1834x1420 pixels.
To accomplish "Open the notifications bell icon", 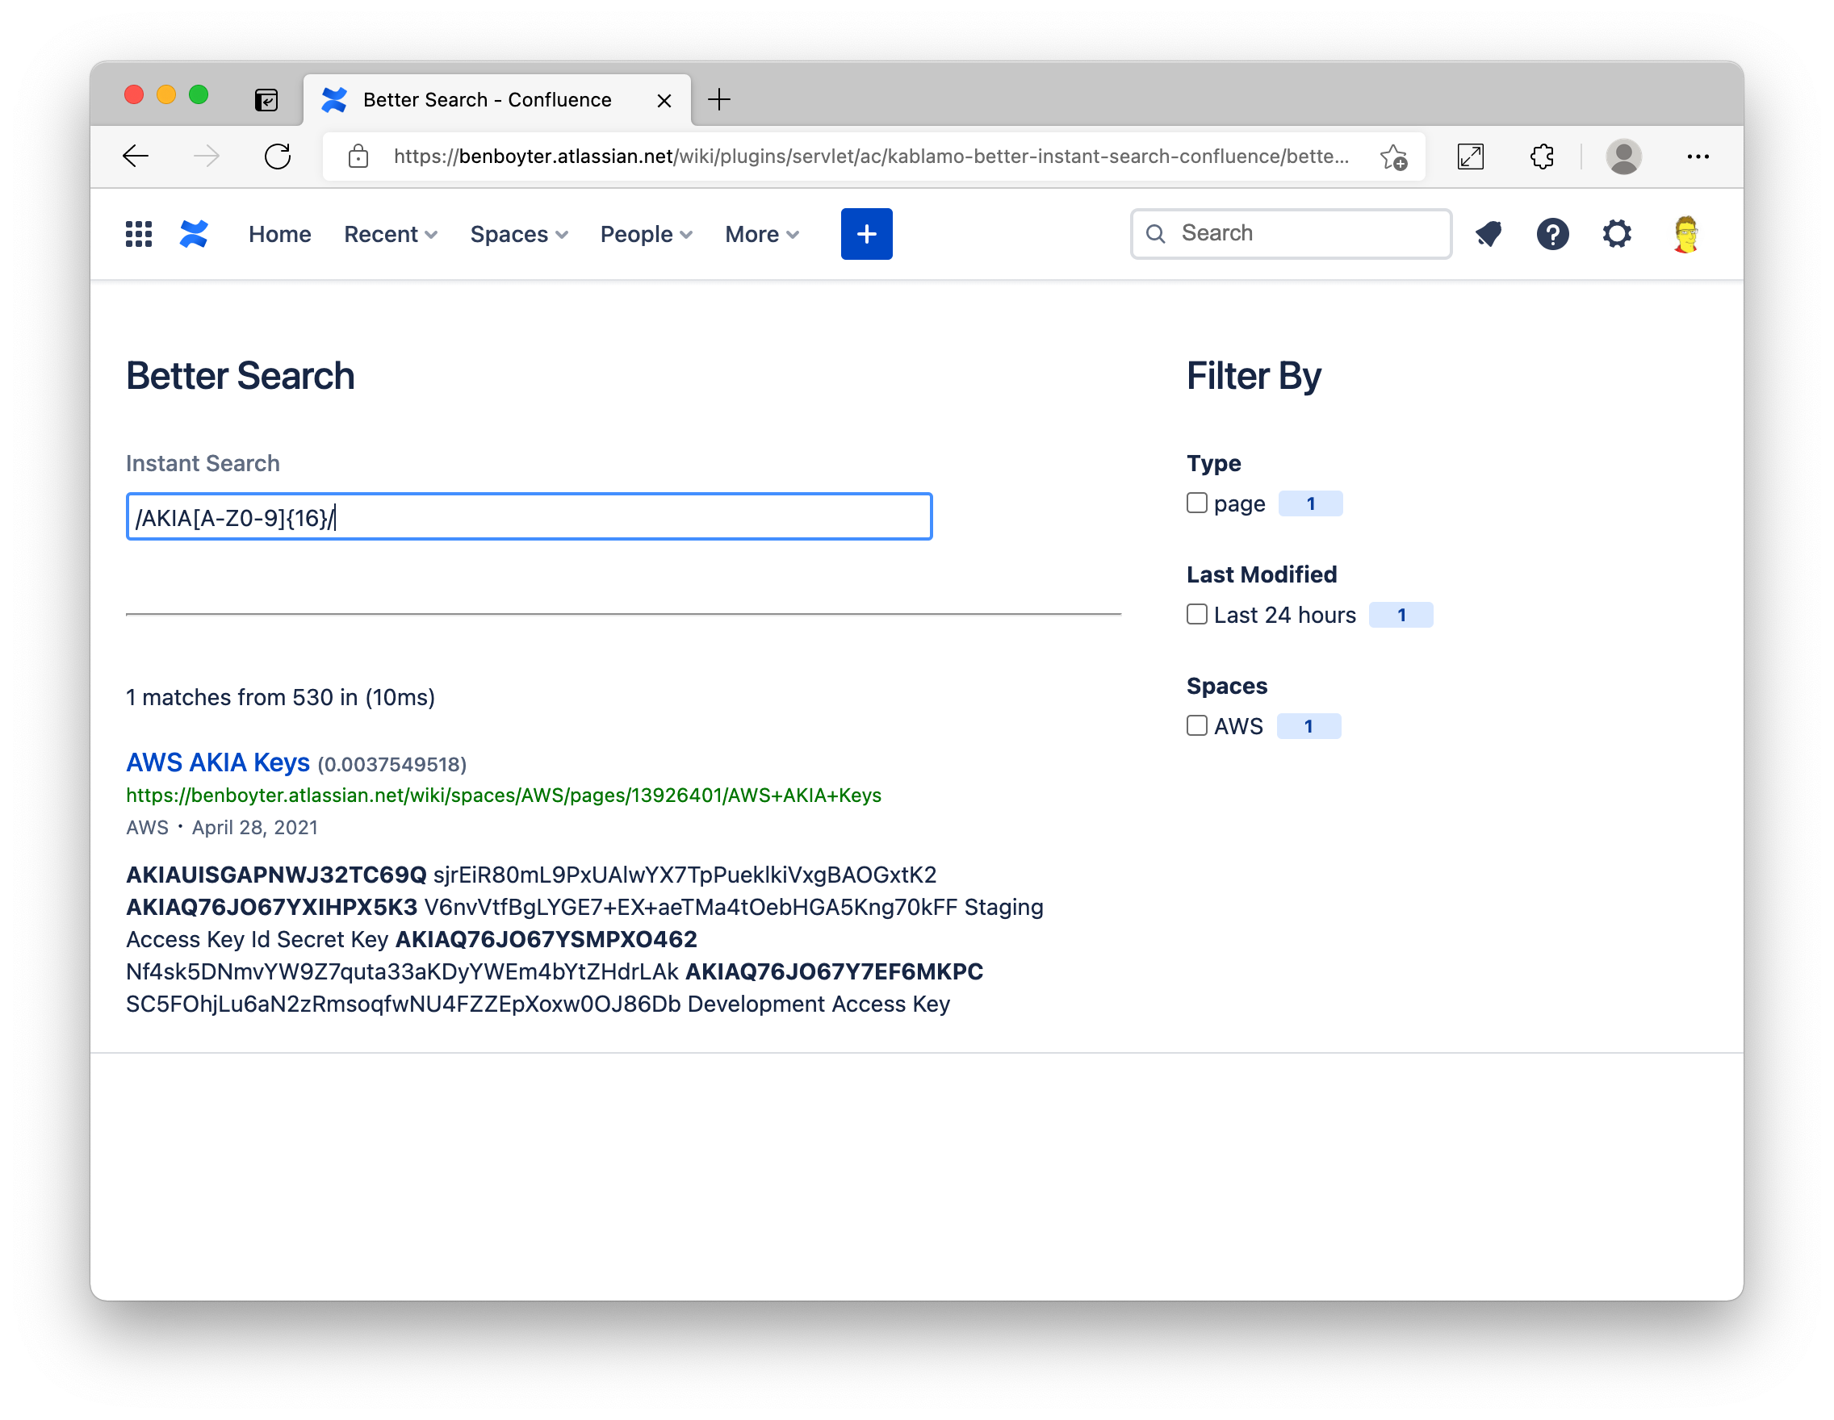I will pyautogui.click(x=1488, y=234).
